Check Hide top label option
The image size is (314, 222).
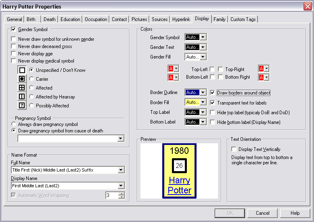[212, 112]
